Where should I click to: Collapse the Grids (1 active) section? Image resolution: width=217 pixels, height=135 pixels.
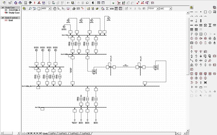click(3, 18)
